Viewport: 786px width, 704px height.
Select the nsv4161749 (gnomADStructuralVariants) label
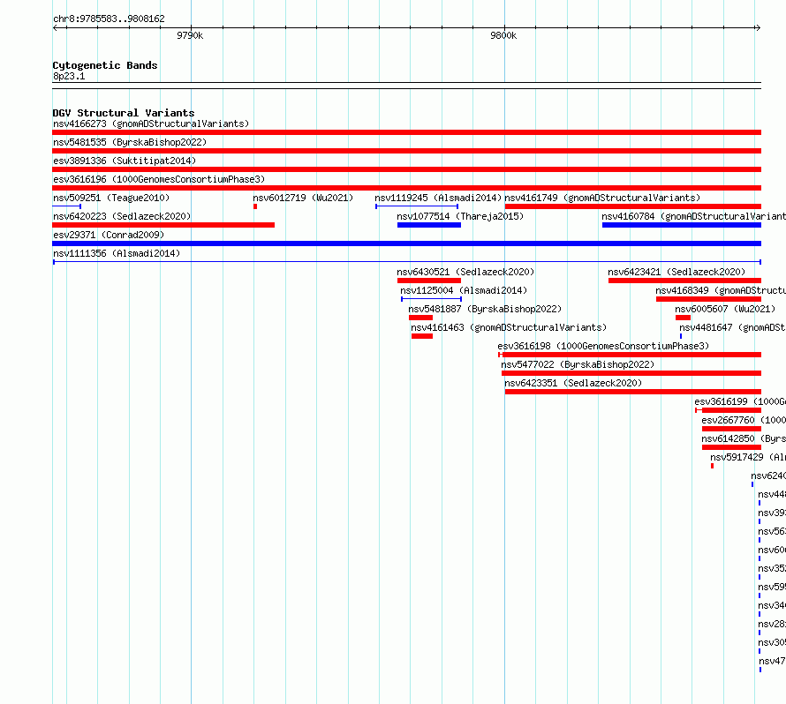click(x=602, y=198)
